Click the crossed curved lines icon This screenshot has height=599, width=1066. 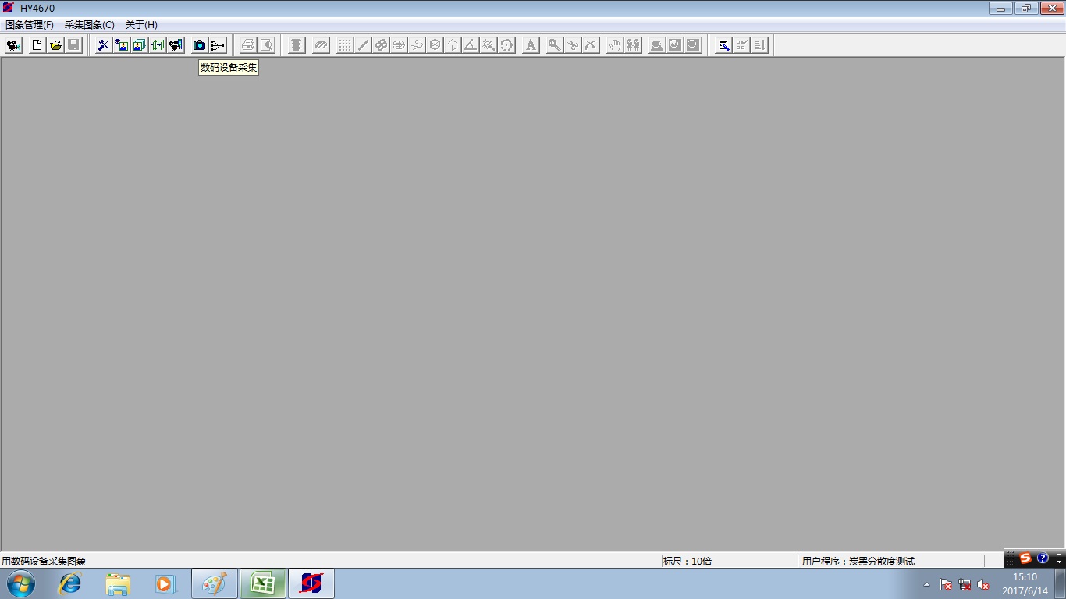click(x=591, y=45)
